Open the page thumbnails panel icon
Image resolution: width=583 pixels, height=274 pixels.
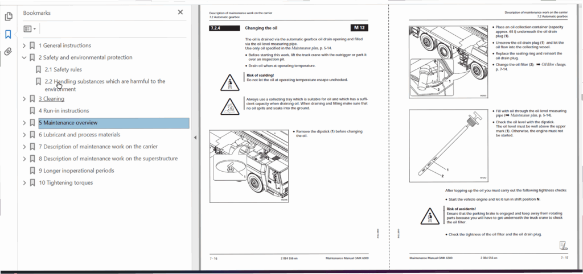click(8, 16)
